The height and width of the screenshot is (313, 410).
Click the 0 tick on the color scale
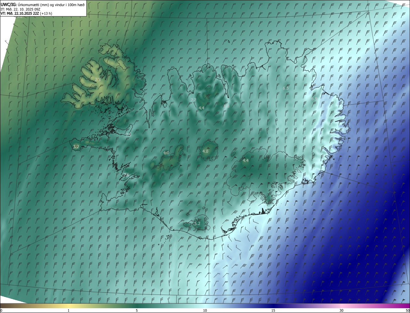pos(1,310)
